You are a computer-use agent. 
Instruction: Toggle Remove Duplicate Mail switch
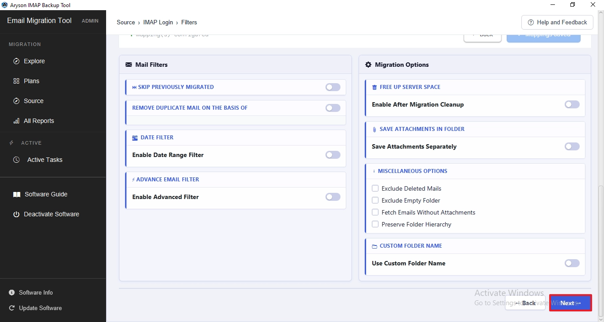pyautogui.click(x=333, y=108)
